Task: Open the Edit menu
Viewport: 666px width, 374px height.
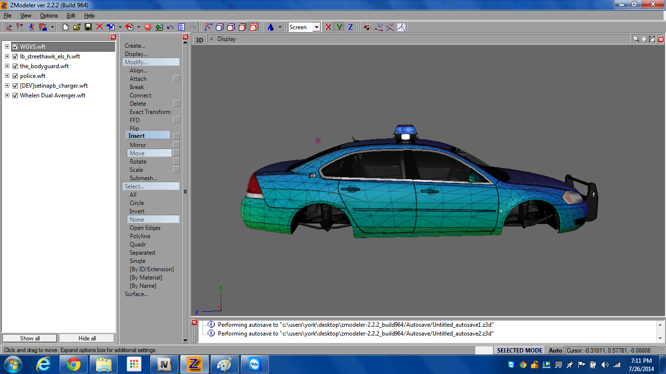Action: pos(71,16)
